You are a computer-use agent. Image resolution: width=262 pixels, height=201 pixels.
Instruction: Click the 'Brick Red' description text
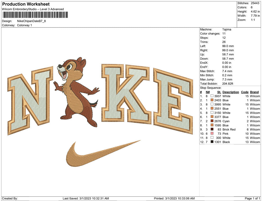pyautogui.click(x=229, y=130)
